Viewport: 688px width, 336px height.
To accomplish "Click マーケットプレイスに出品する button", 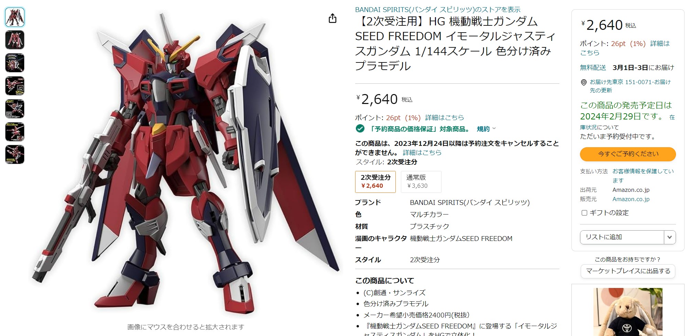I will (628, 271).
